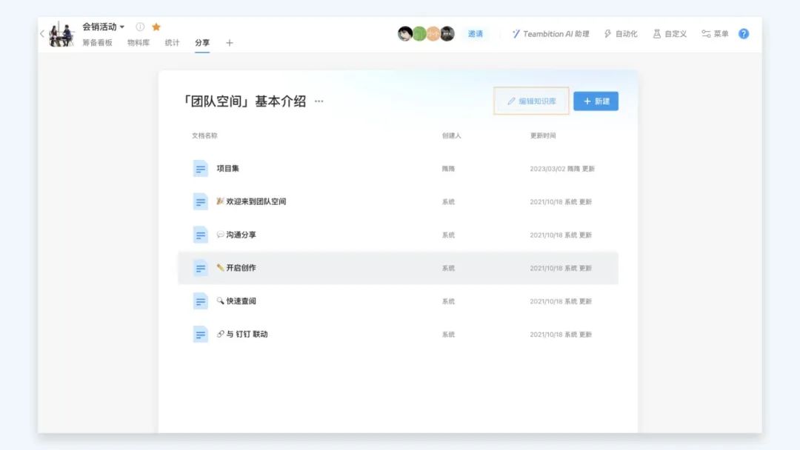This screenshot has height=450, width=800.
Task: Click the 邀请 invite button
Action: click(x=475, y=34)
